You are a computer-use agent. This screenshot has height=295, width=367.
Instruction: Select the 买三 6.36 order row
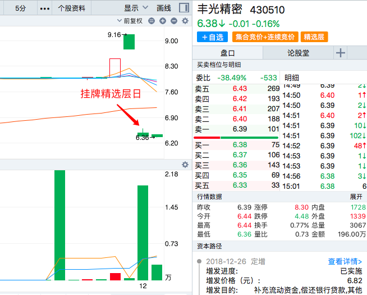pyautogui.click(x=237, y=165)
